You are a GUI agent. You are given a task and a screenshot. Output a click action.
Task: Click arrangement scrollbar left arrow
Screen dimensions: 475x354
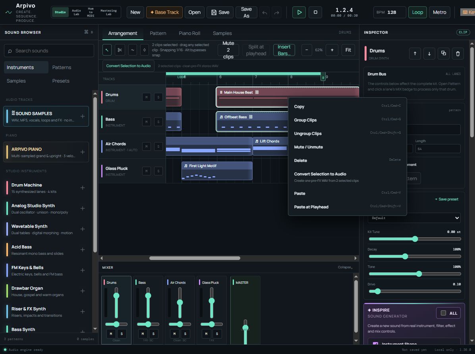102,258
